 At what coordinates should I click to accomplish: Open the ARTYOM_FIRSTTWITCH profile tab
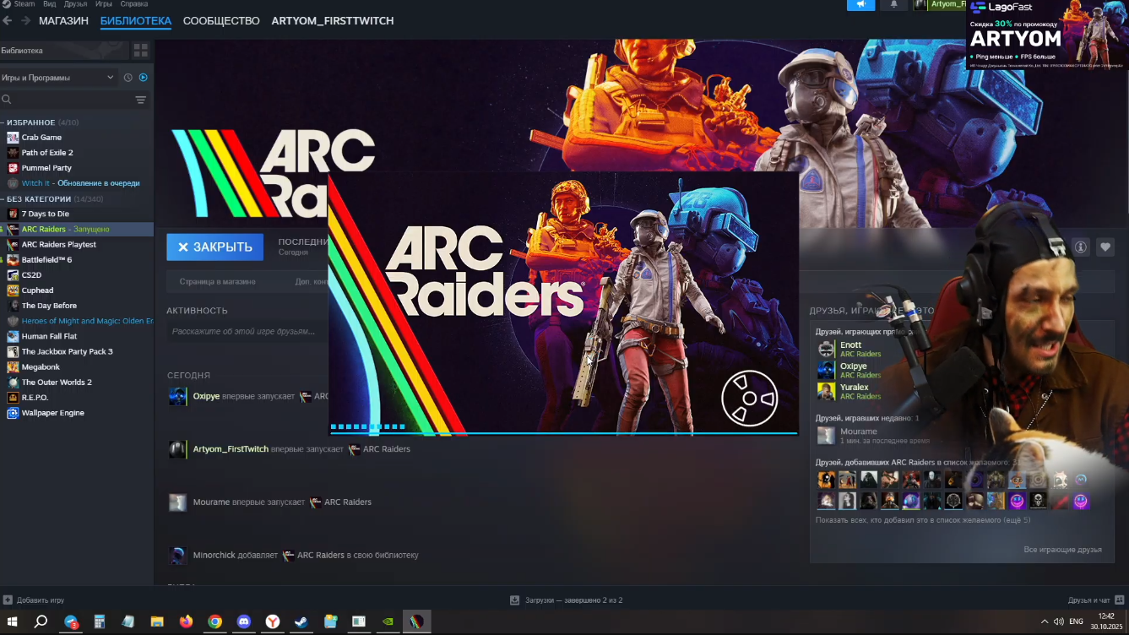333,20
